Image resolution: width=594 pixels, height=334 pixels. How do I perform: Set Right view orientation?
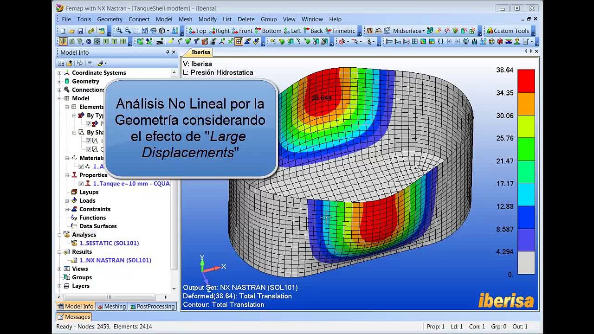tap(220, 31)
